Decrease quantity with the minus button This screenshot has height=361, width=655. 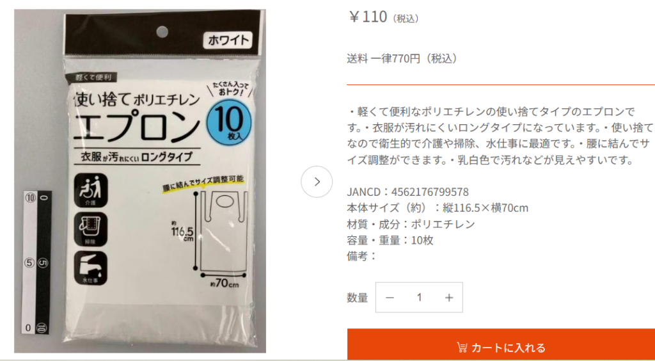point(390,298)
